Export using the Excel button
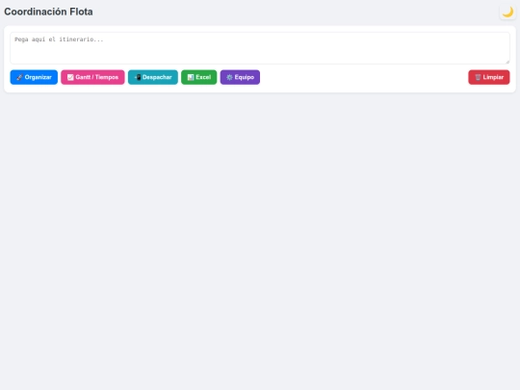This screenshot has width=520, height=390. tap(199, 77)
